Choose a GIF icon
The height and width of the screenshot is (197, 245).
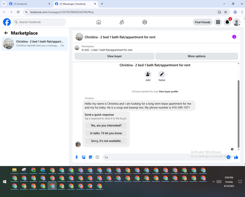coord(98,157)
